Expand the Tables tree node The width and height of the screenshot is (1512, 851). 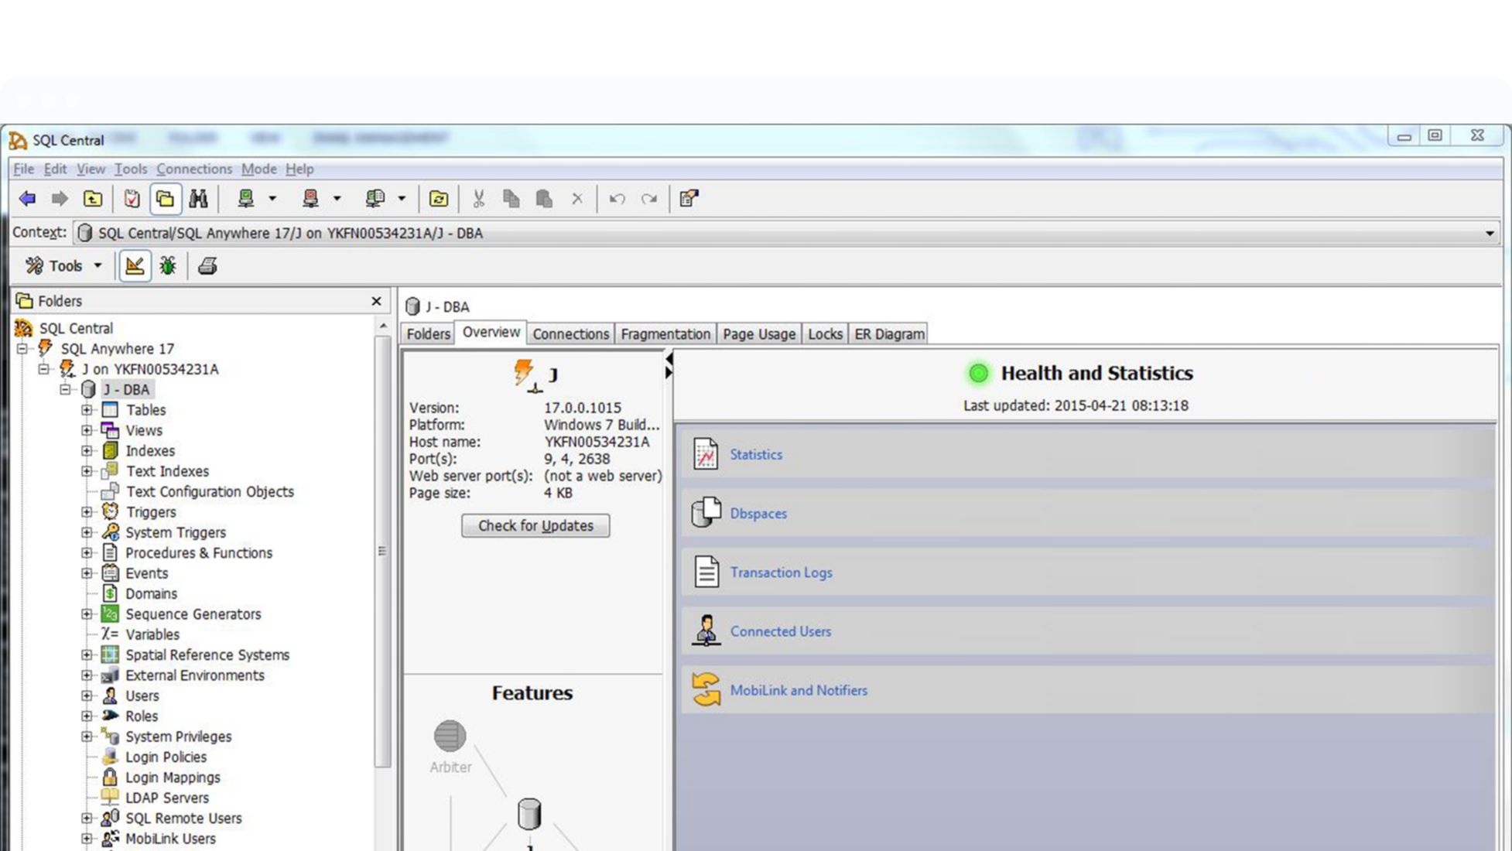pos(87,410)
